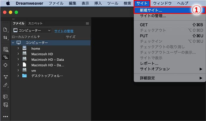
Task: Choose サイトの管理... menu item
Action: point(170,16)
